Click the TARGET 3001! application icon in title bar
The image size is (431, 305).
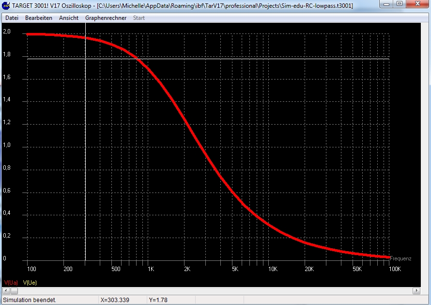tap(6, 5)
